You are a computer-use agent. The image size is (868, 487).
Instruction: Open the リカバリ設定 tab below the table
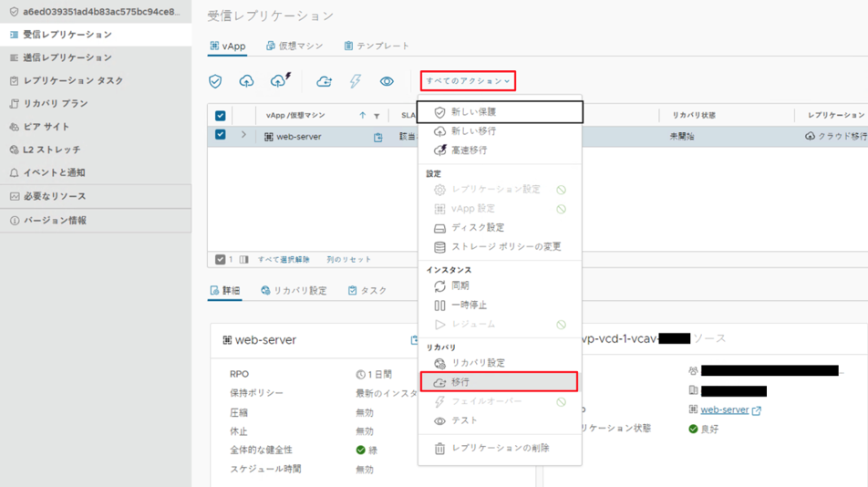point(294,290)
